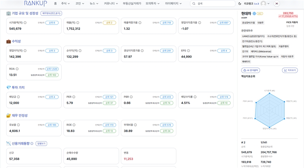The width and height of the screenshot is (304, 168).
Task: Click the 차트보기 button
Action: click(x=290, y=70)
